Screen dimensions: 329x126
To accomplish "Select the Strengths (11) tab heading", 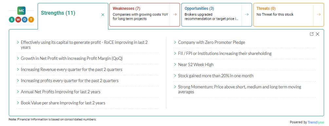I will click(58, 13).
